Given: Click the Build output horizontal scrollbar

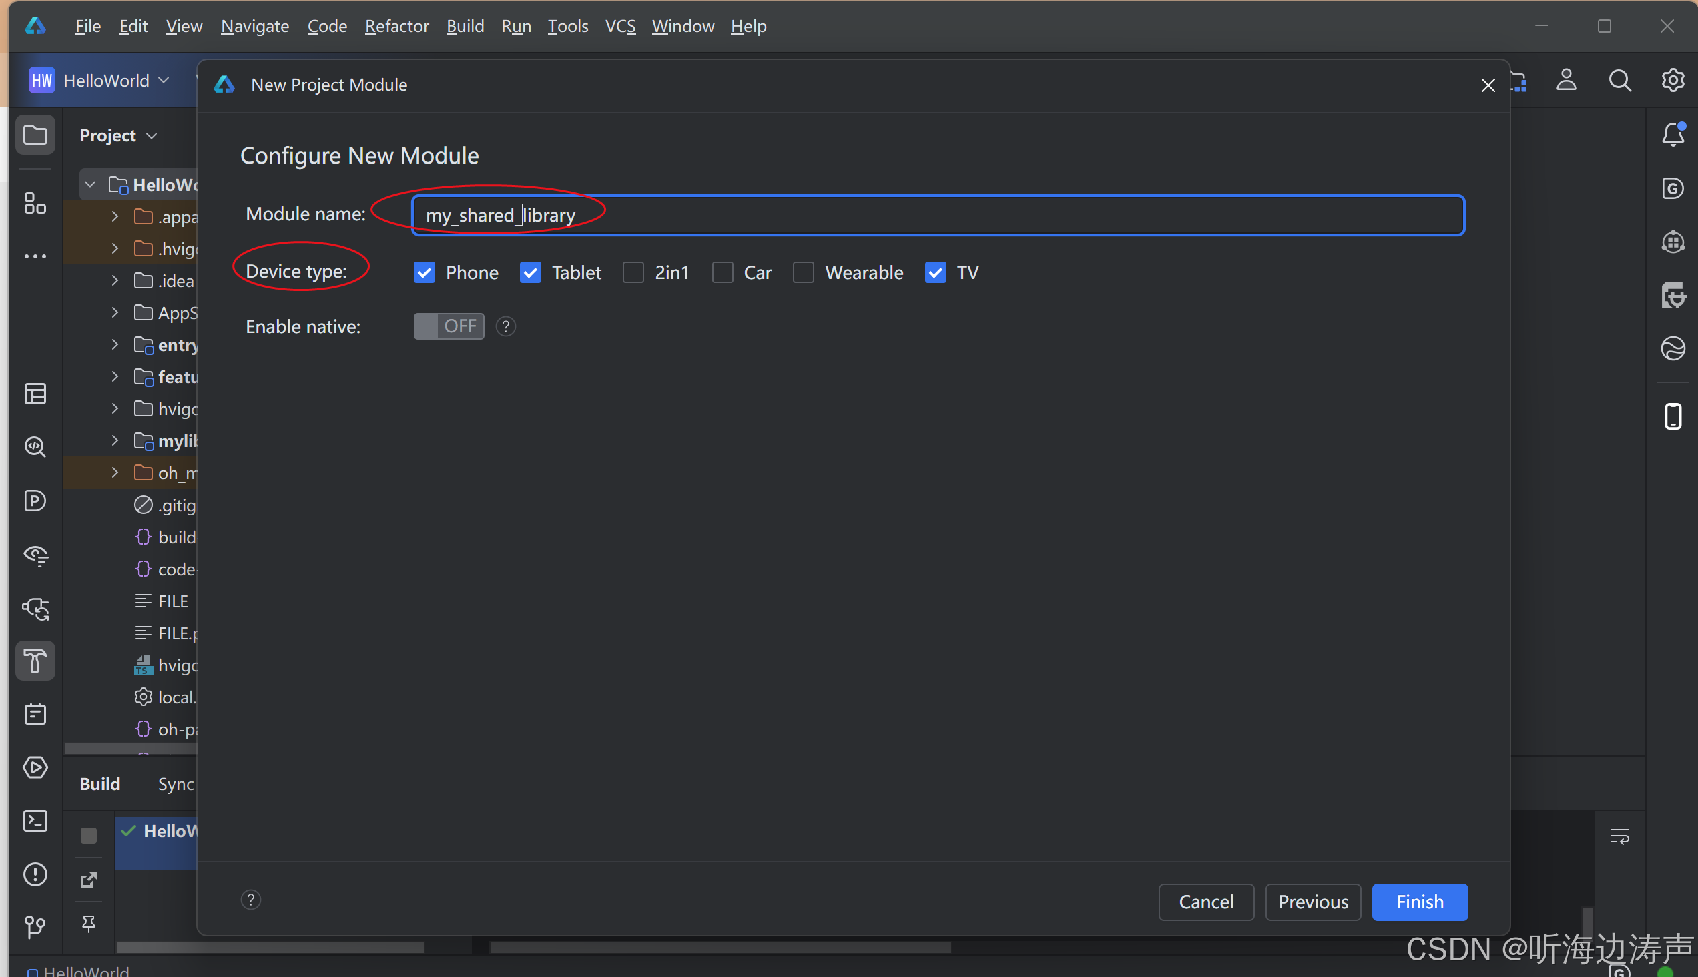Looking at the screenshot, I should pos(720,948).
